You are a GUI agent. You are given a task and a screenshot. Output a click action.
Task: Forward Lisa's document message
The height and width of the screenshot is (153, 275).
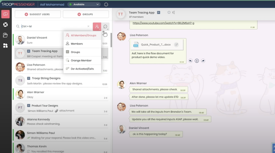tap(203, 61)
